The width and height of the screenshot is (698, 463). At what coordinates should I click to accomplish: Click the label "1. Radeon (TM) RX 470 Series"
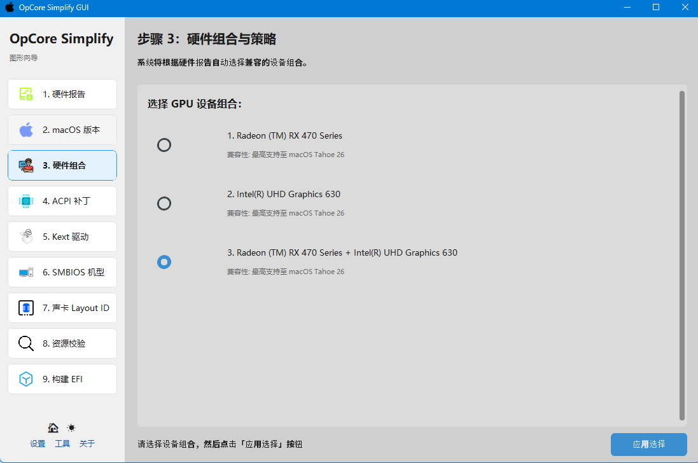[x=284, y=135]
